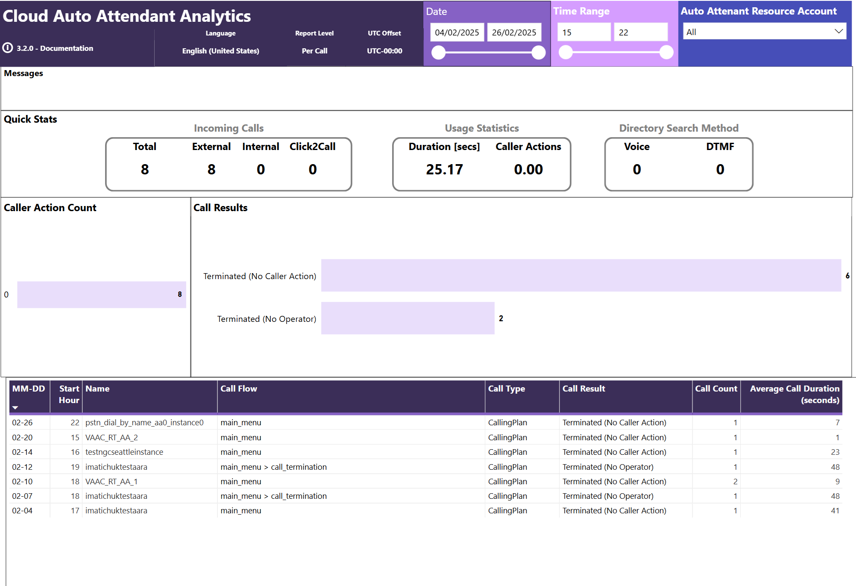The height and width of the screenshot is (586, 856).
Task: Sort table by Call Result header
Action: [583, 389]
